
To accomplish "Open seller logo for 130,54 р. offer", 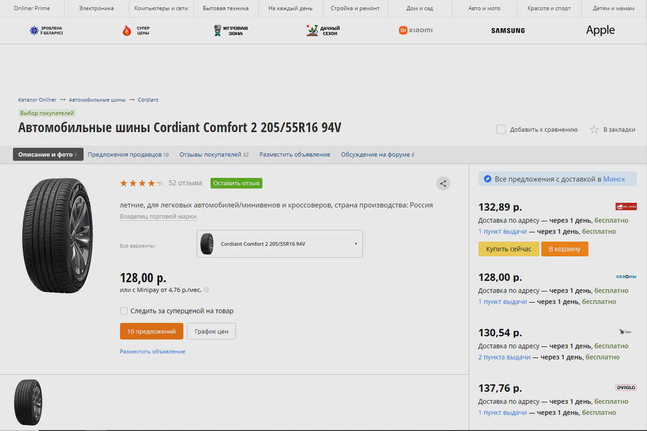I will click(x=625, y=332).
